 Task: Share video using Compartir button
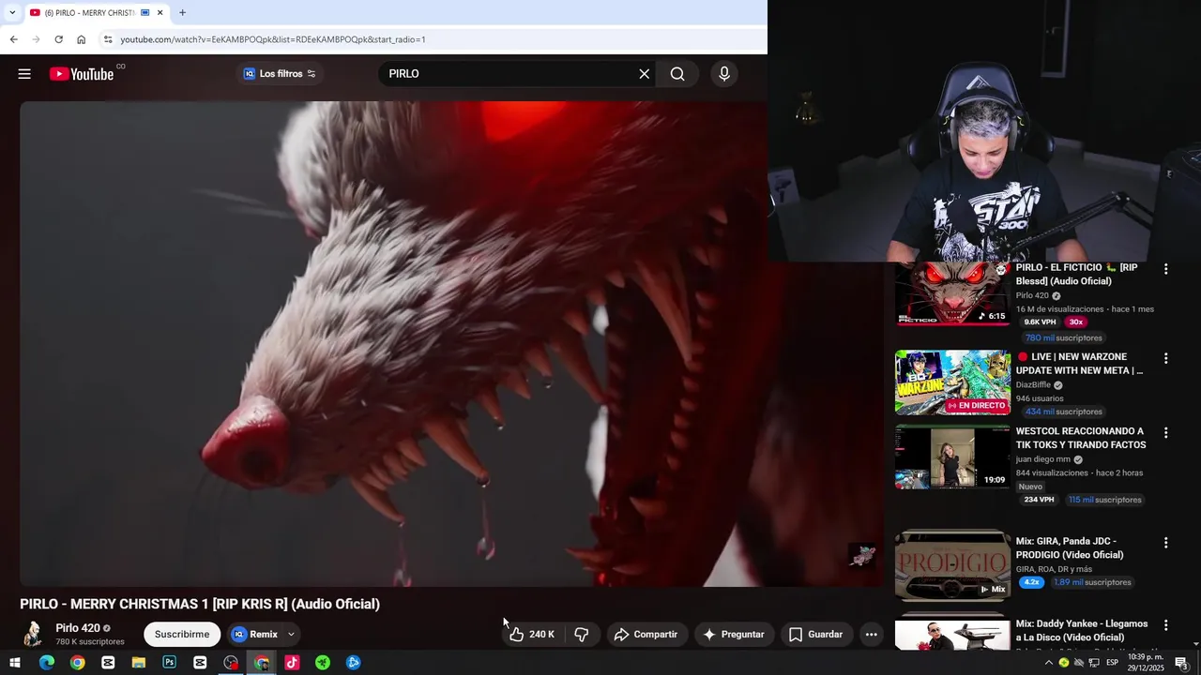646,635
